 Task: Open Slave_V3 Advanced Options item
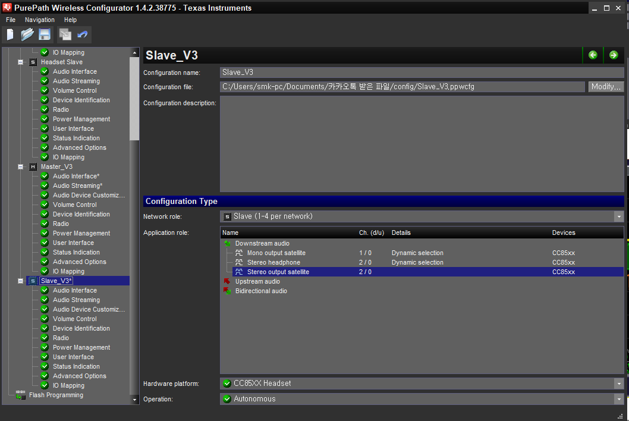80,376
